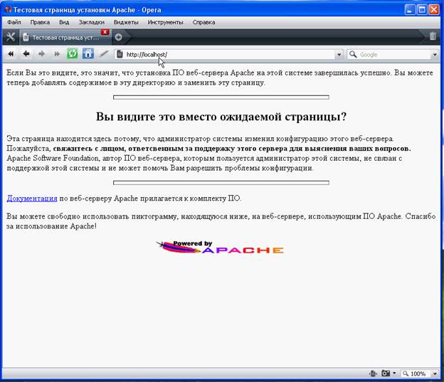Viewport: 444px width, 382px height.
Task: Expand the search engine dropdown arrow
Action: pyautogui.click(x=435, y=54)
